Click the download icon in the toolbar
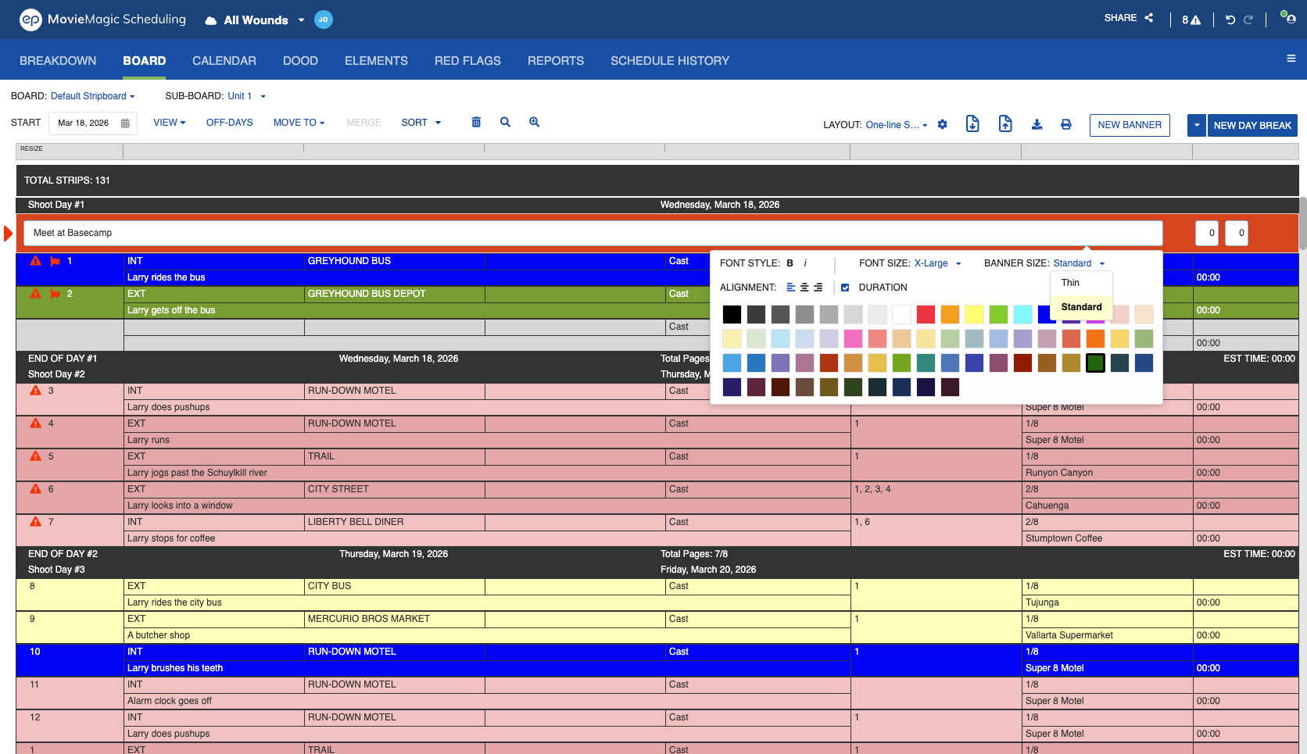This screenshot has width=1307, height=754. click(1037, 124)
